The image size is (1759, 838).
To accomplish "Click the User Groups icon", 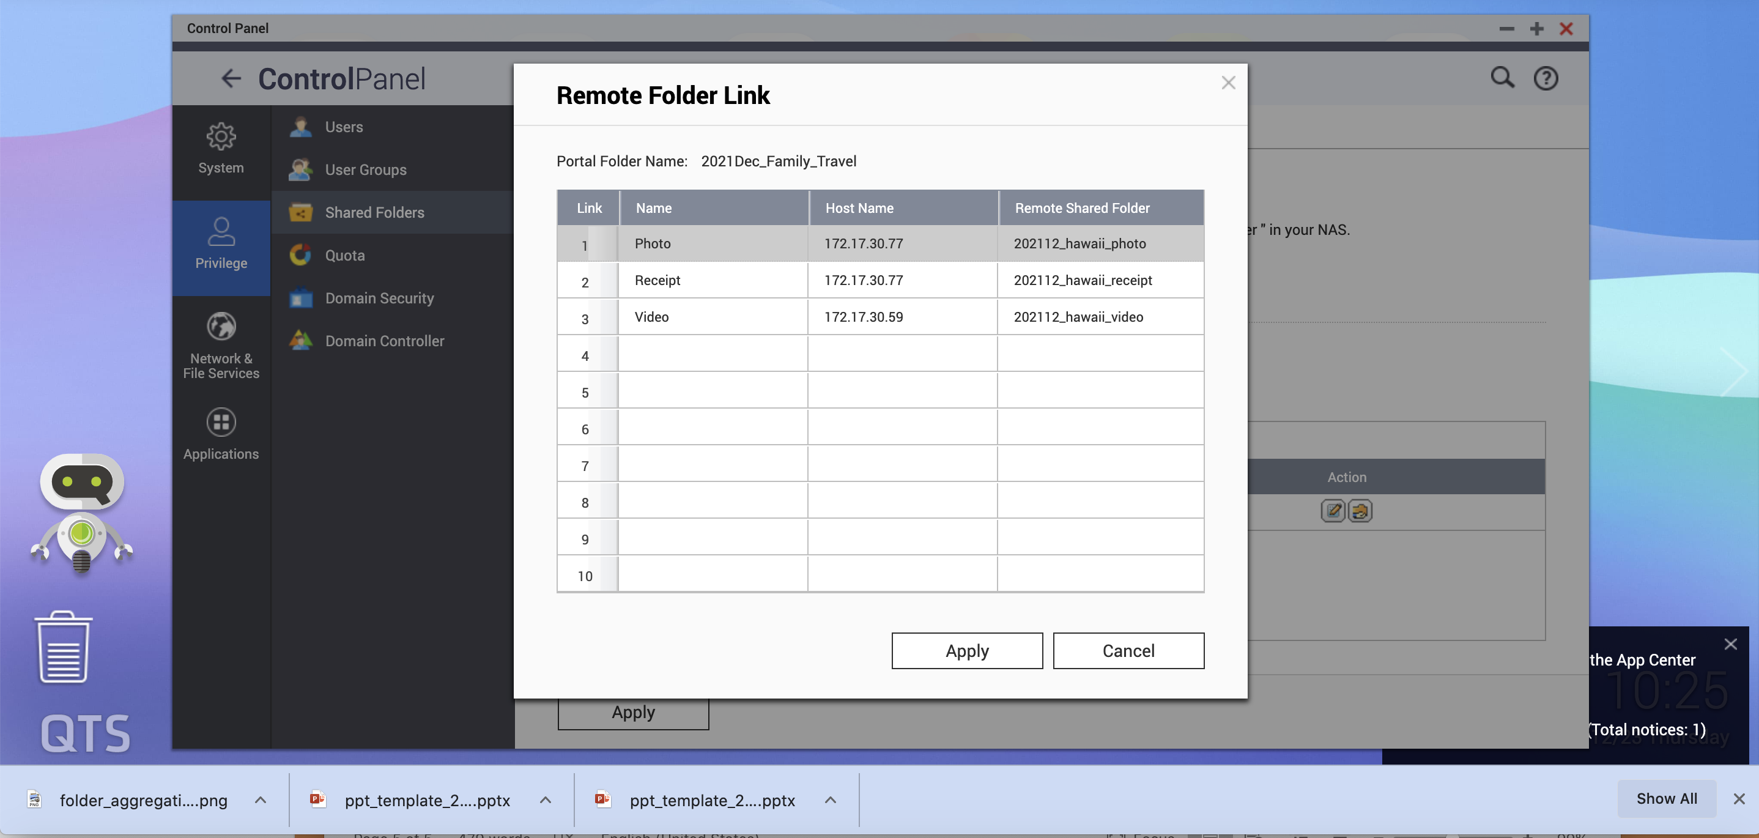I will (x=300, y=169).
